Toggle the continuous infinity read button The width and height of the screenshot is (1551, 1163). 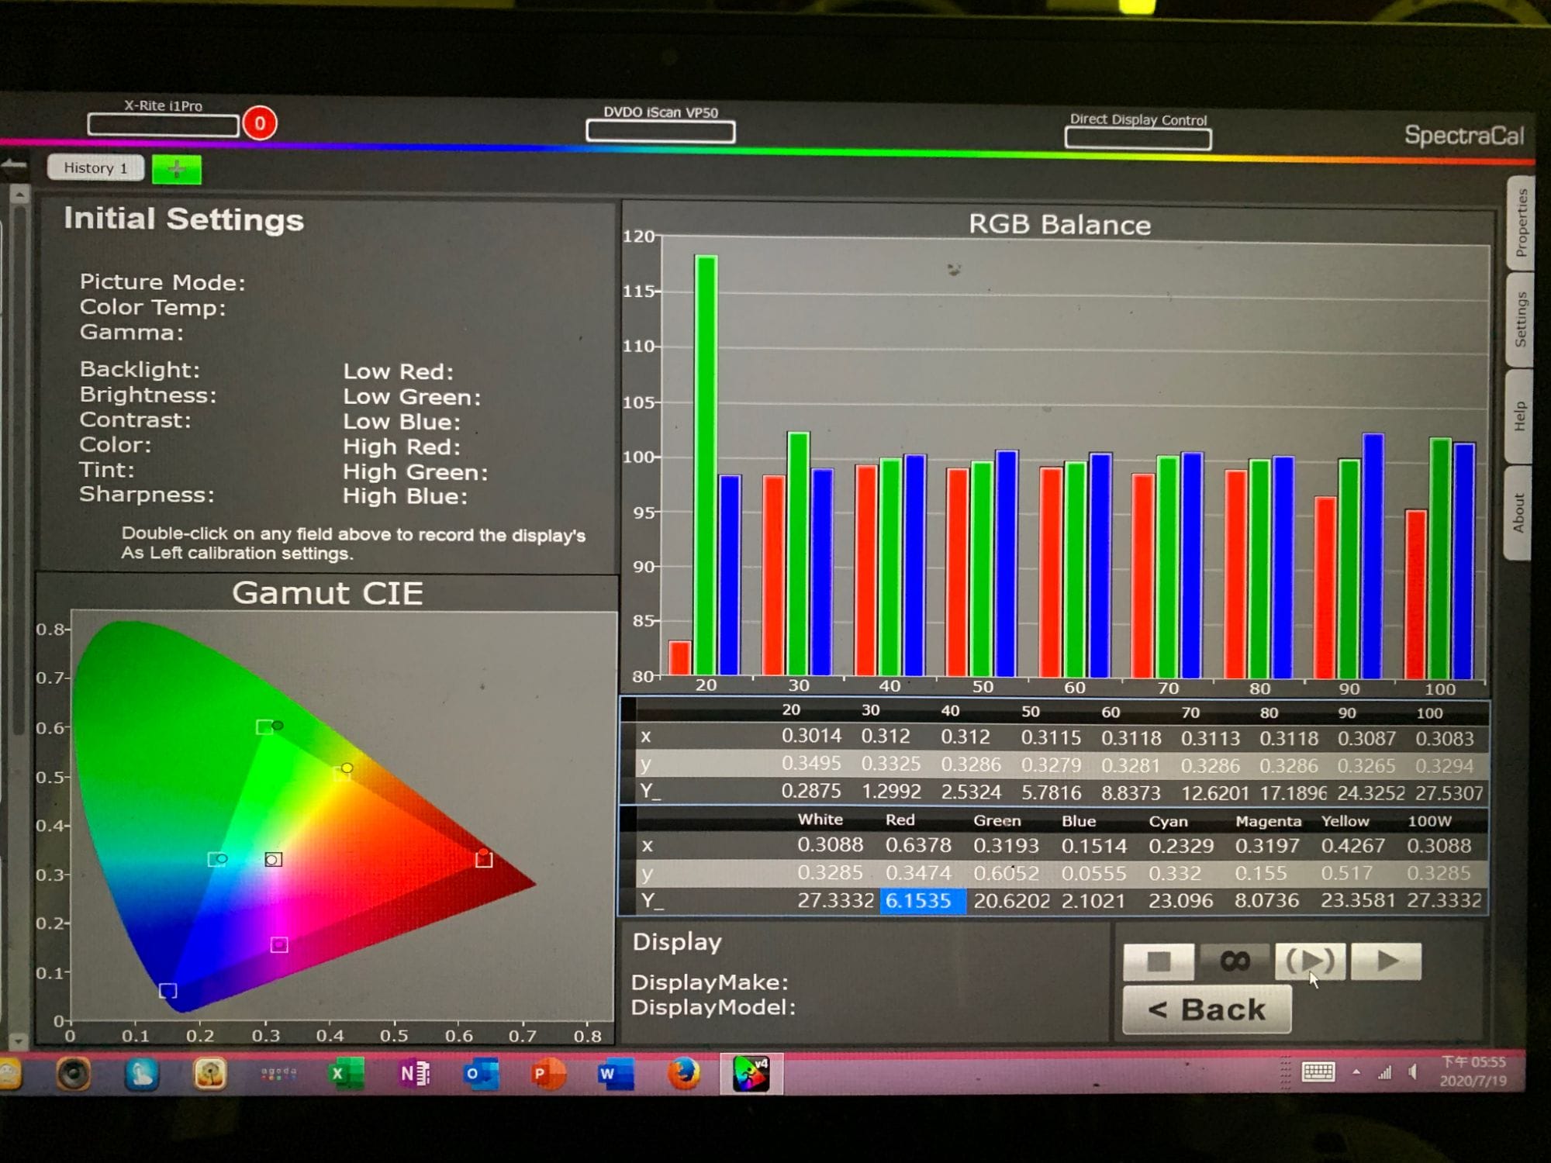pos(1235,961)
